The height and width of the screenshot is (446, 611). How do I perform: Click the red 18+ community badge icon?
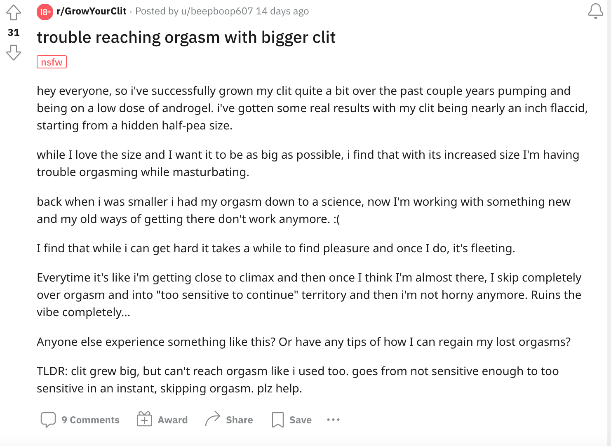(x=45, y=12)
